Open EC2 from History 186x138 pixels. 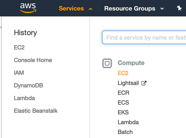[19, 47]
